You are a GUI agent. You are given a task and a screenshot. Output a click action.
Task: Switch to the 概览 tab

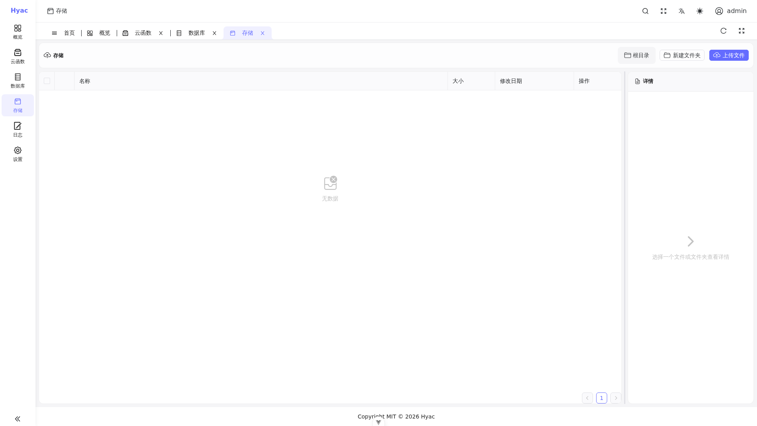click(x=99, y=33)
